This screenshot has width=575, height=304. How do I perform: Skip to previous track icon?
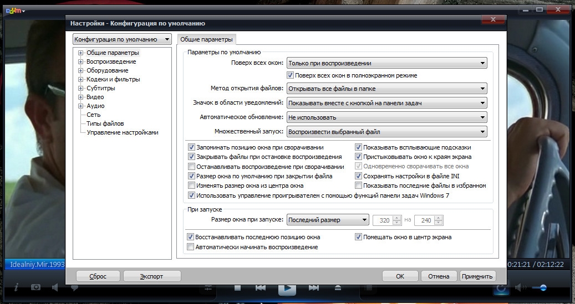point(260,288)
